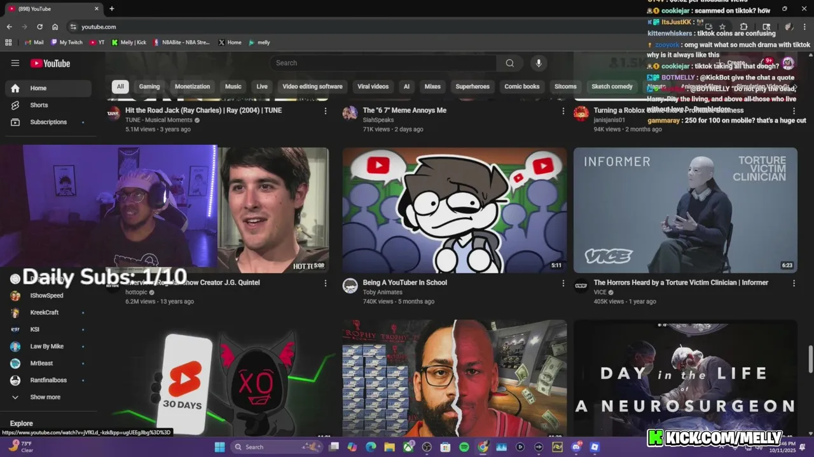814x457 pixels.
Task: Open Discord from the taskbar
Action: pyautogui.click(x=576, y=447)
